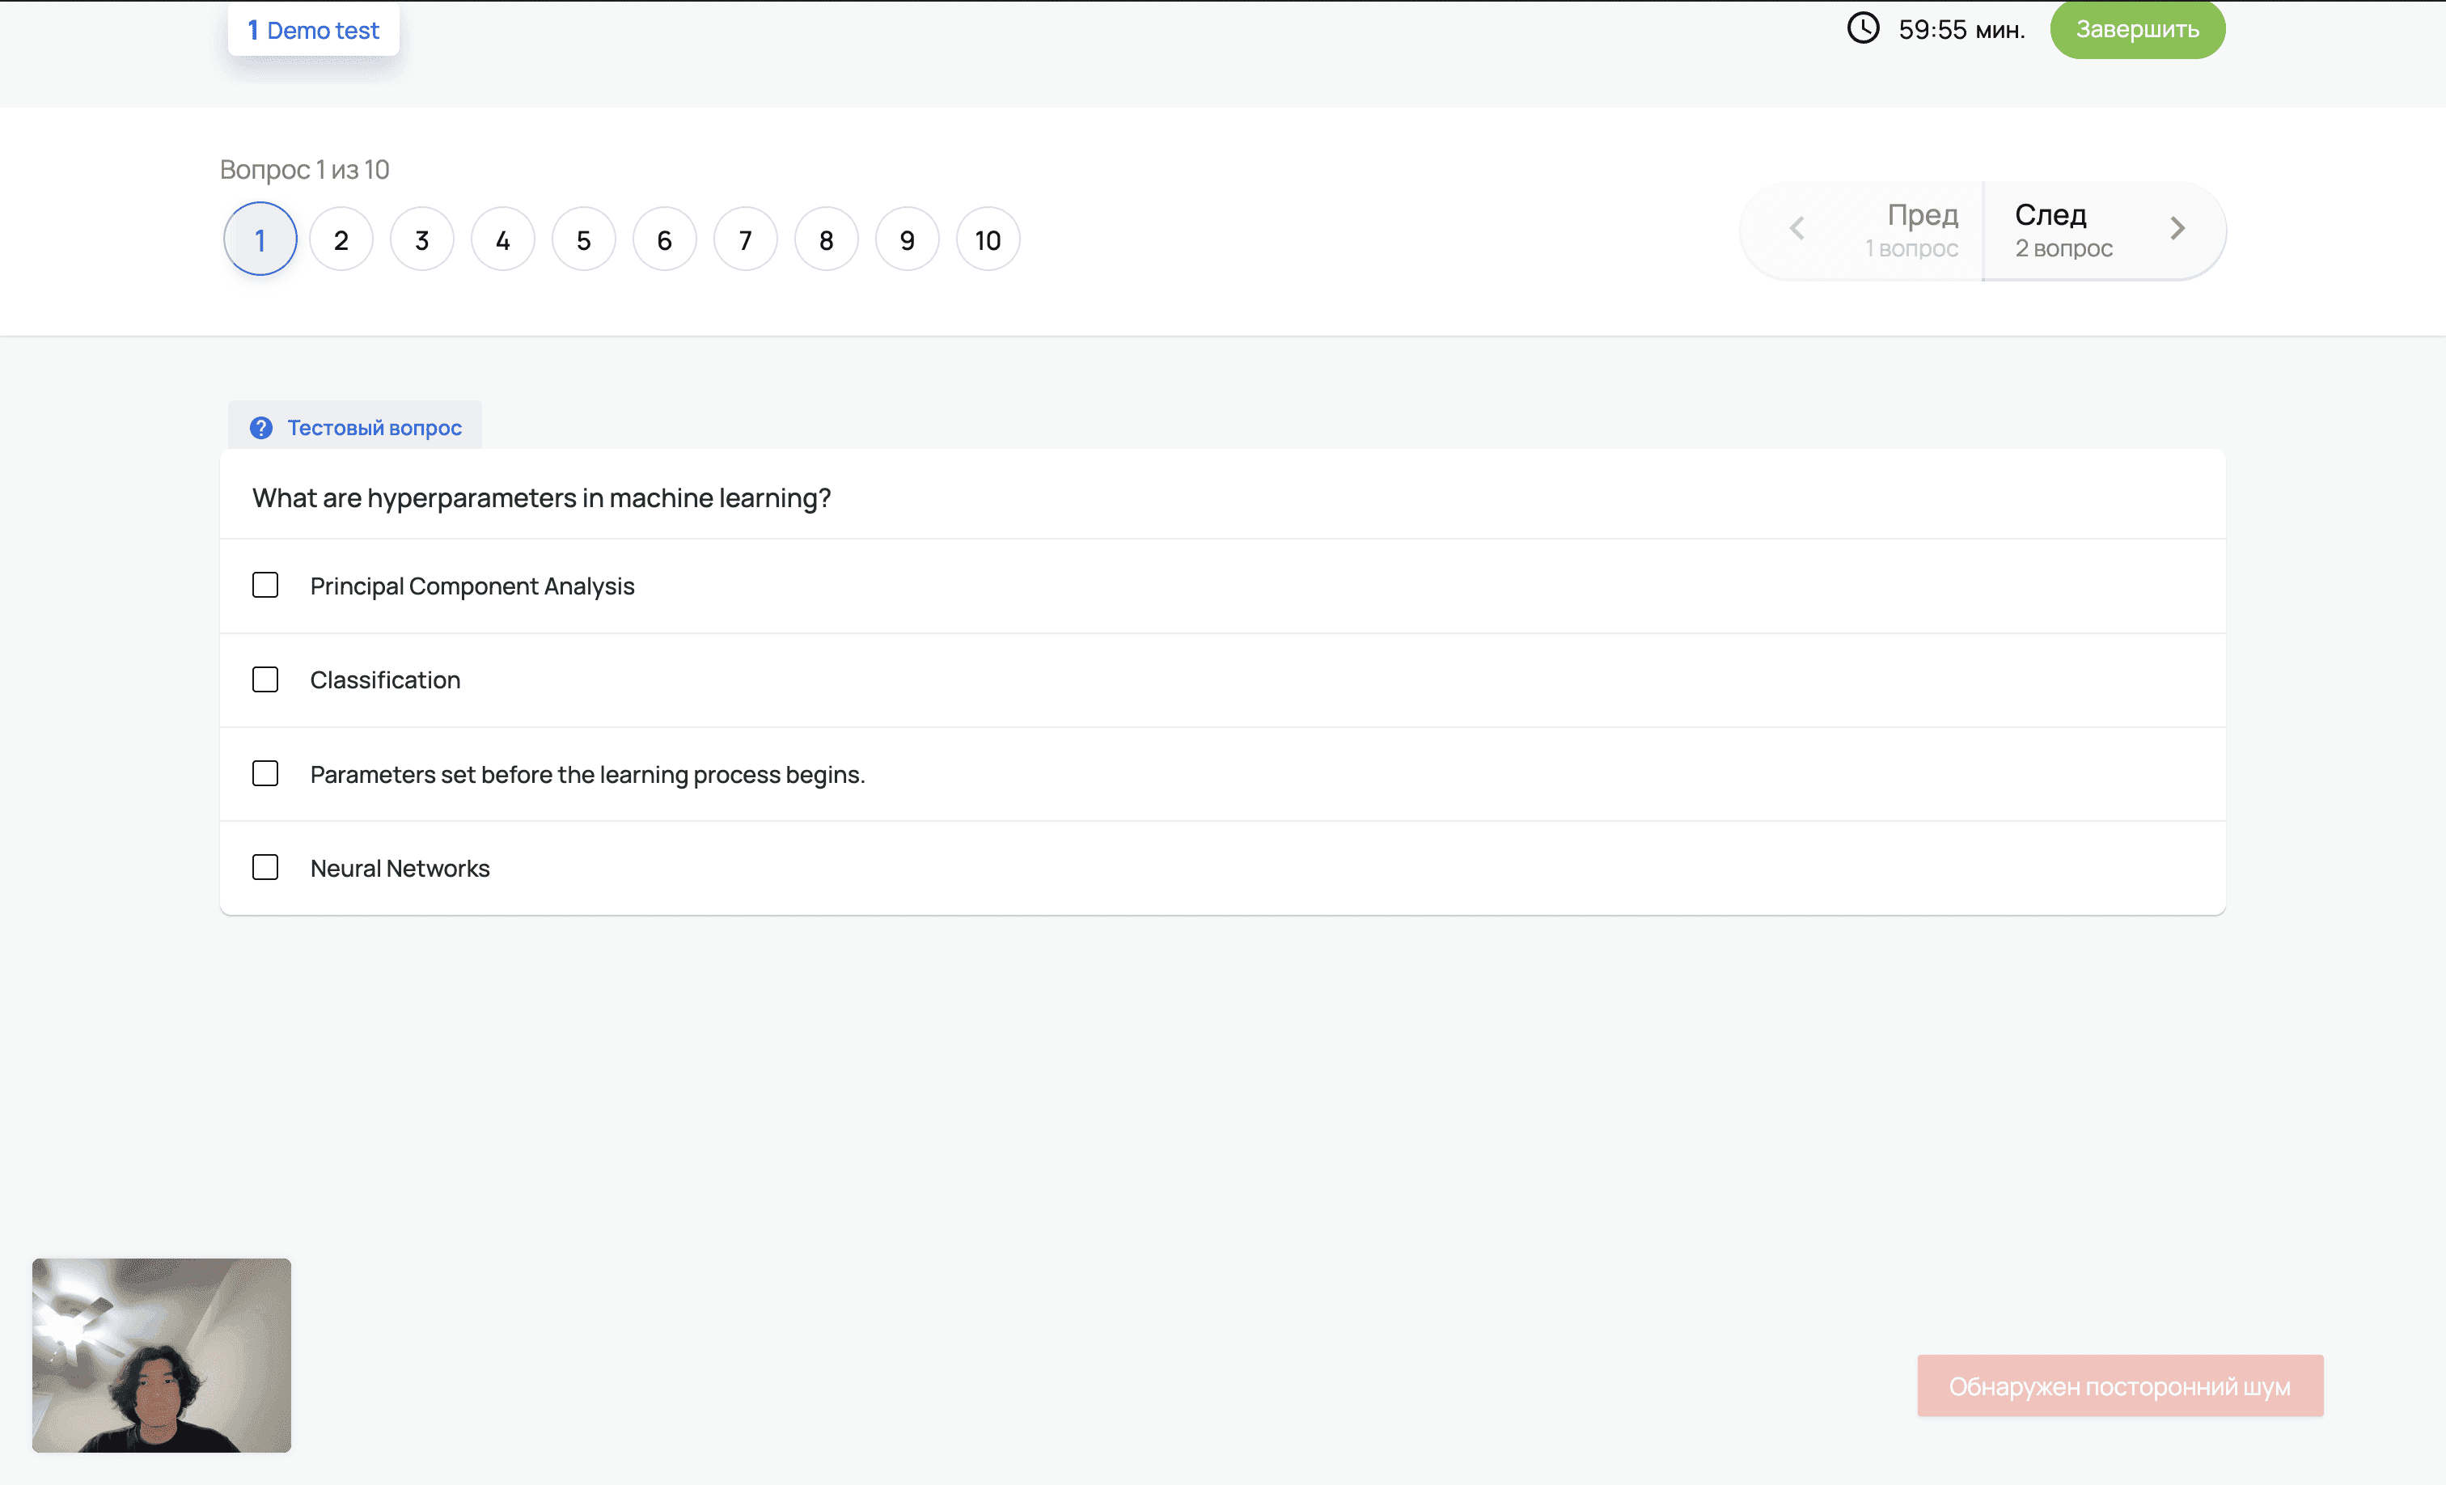This screenshot has width=2446, height=1485.
Task: Jump to question 2
Action: pyautogui.click(x=341, y=239)
